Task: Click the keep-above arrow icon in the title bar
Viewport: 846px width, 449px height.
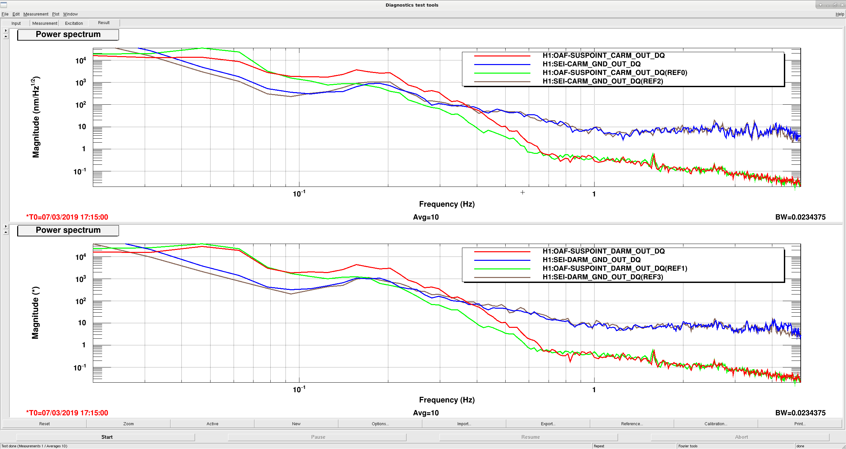Action: click(820, 5)
